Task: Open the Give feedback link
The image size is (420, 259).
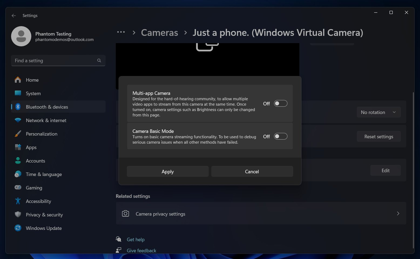Action: [141, 250]
